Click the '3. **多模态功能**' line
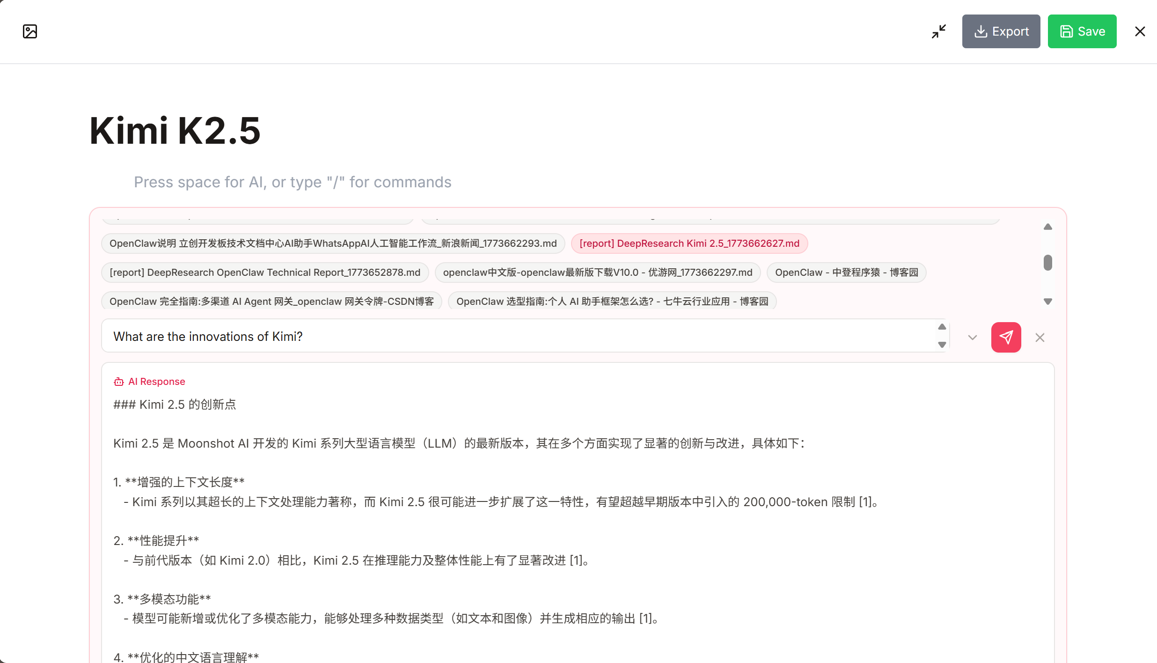 tap(162, 599)
